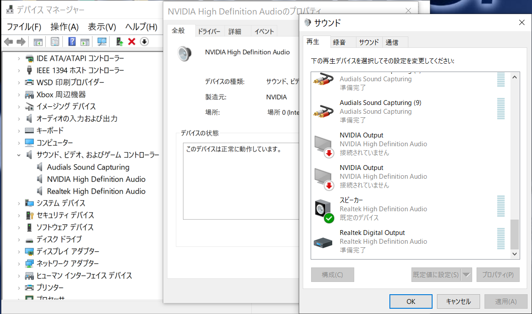Image resolution: width=532 pixels, height=314 pixels.
Task: Click the blue Help question mark icon
Action: [x=72, y=42]
